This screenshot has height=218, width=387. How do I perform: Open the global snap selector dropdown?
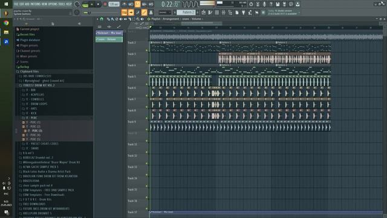(164, 12)
